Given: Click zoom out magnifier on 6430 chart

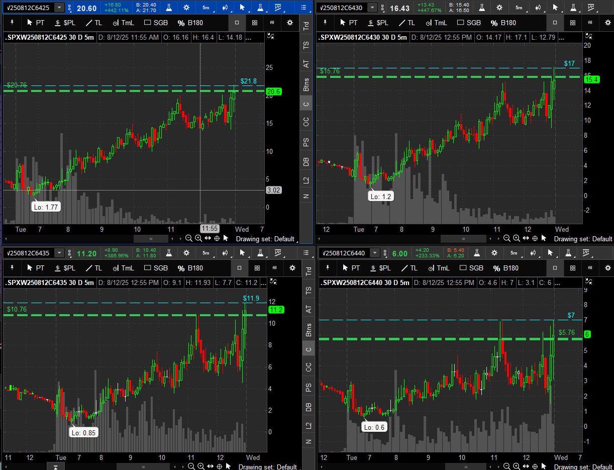Looking at the screenshot, I should pos(506,238).
